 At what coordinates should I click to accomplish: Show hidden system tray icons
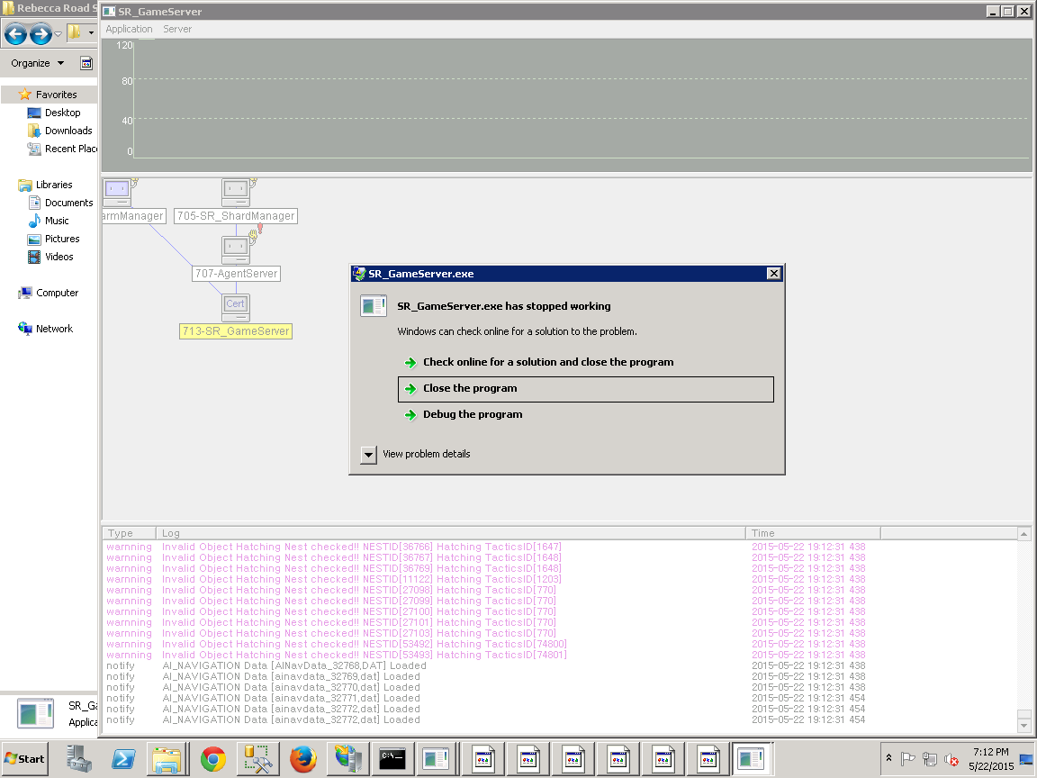(888, 758)
